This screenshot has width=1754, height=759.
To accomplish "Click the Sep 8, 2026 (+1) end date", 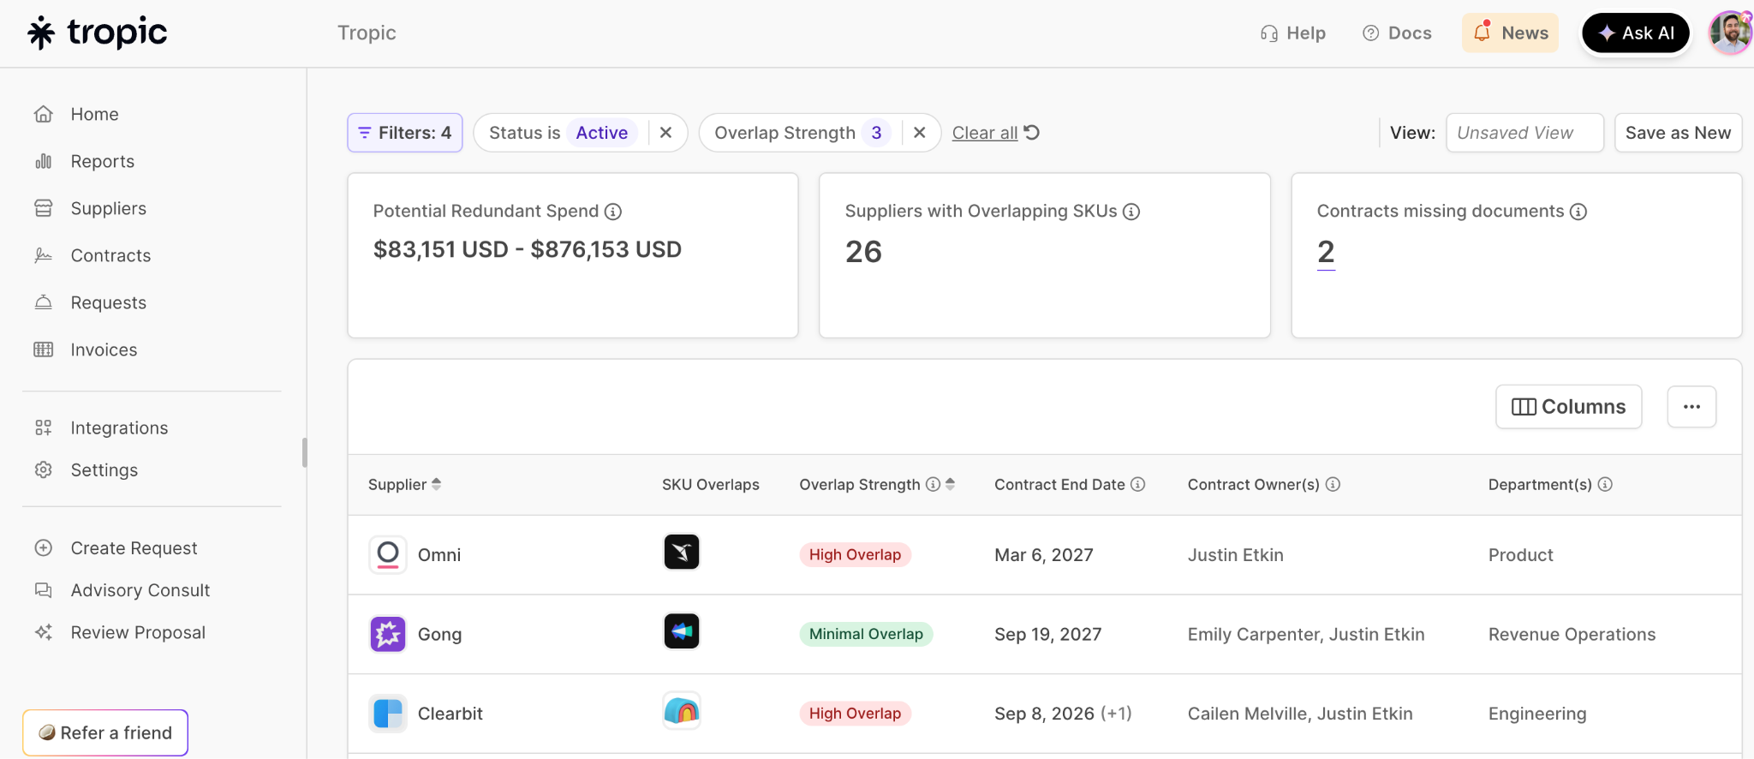I will [x=1063, y=714].
